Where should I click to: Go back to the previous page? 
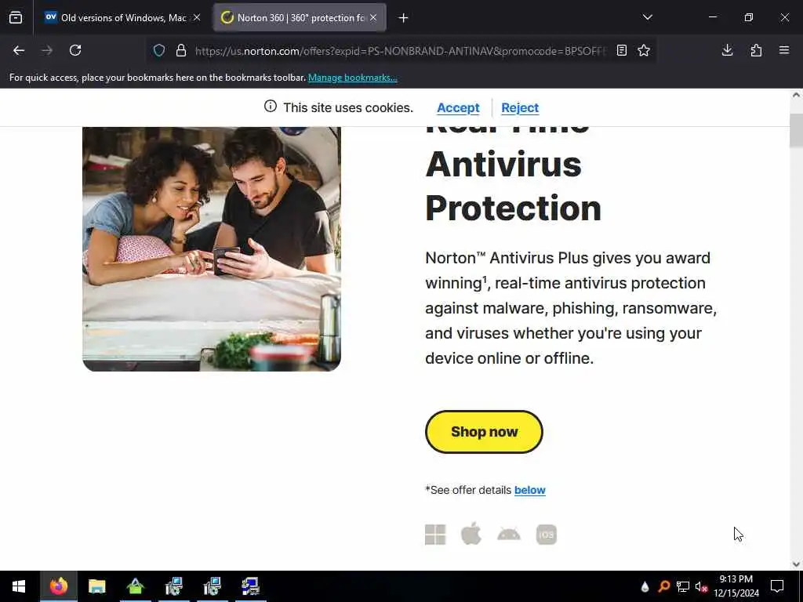19,50
